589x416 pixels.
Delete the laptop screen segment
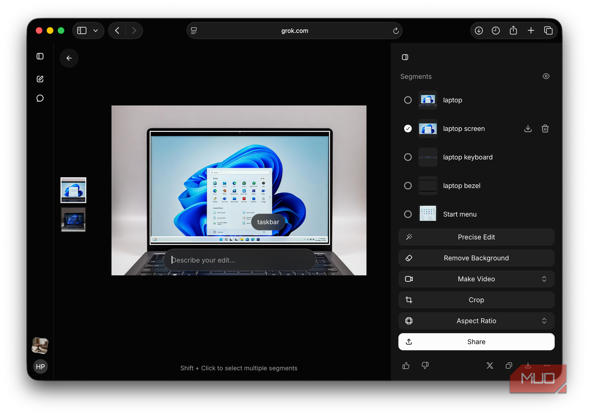click(x=545, y=129)
